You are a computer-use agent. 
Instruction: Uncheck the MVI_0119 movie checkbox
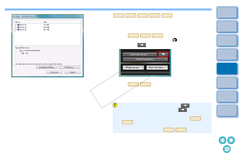16,28
